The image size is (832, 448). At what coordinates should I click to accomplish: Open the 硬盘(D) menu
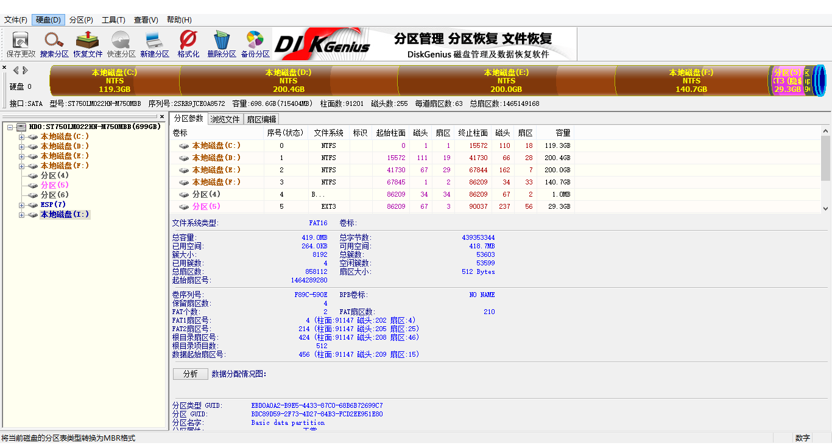tap(48, 20)
